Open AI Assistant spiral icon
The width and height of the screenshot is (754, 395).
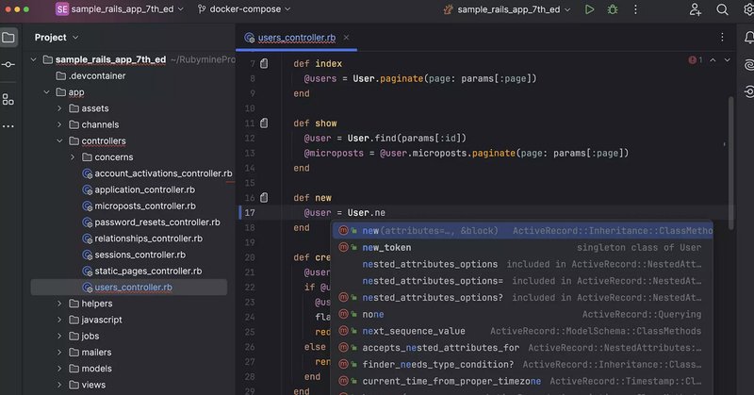[748, 65]
